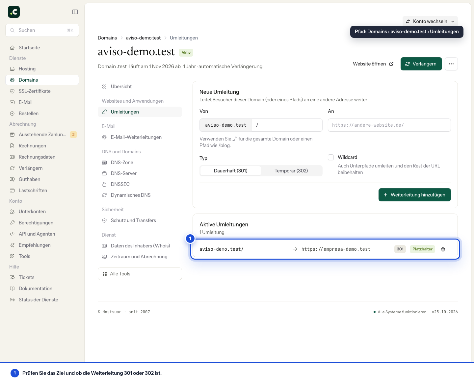Focus the Suchen search field
The height and width of the screenshot is (383, 474).
[x=42, y=30]
